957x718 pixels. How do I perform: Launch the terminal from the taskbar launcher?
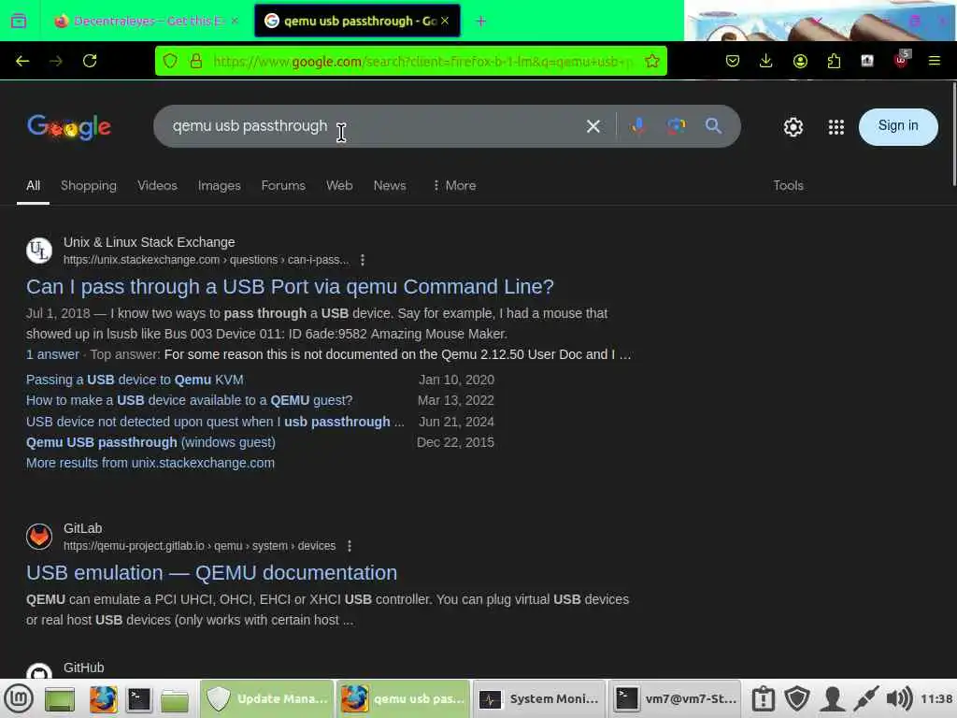138,699
